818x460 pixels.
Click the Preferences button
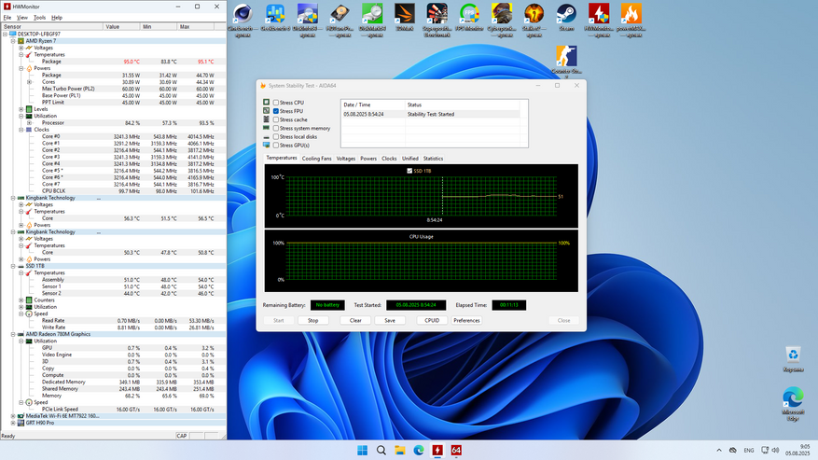(x=466, y=320)
